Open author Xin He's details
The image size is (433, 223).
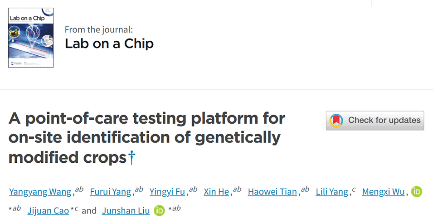click(x=216, y=192)
